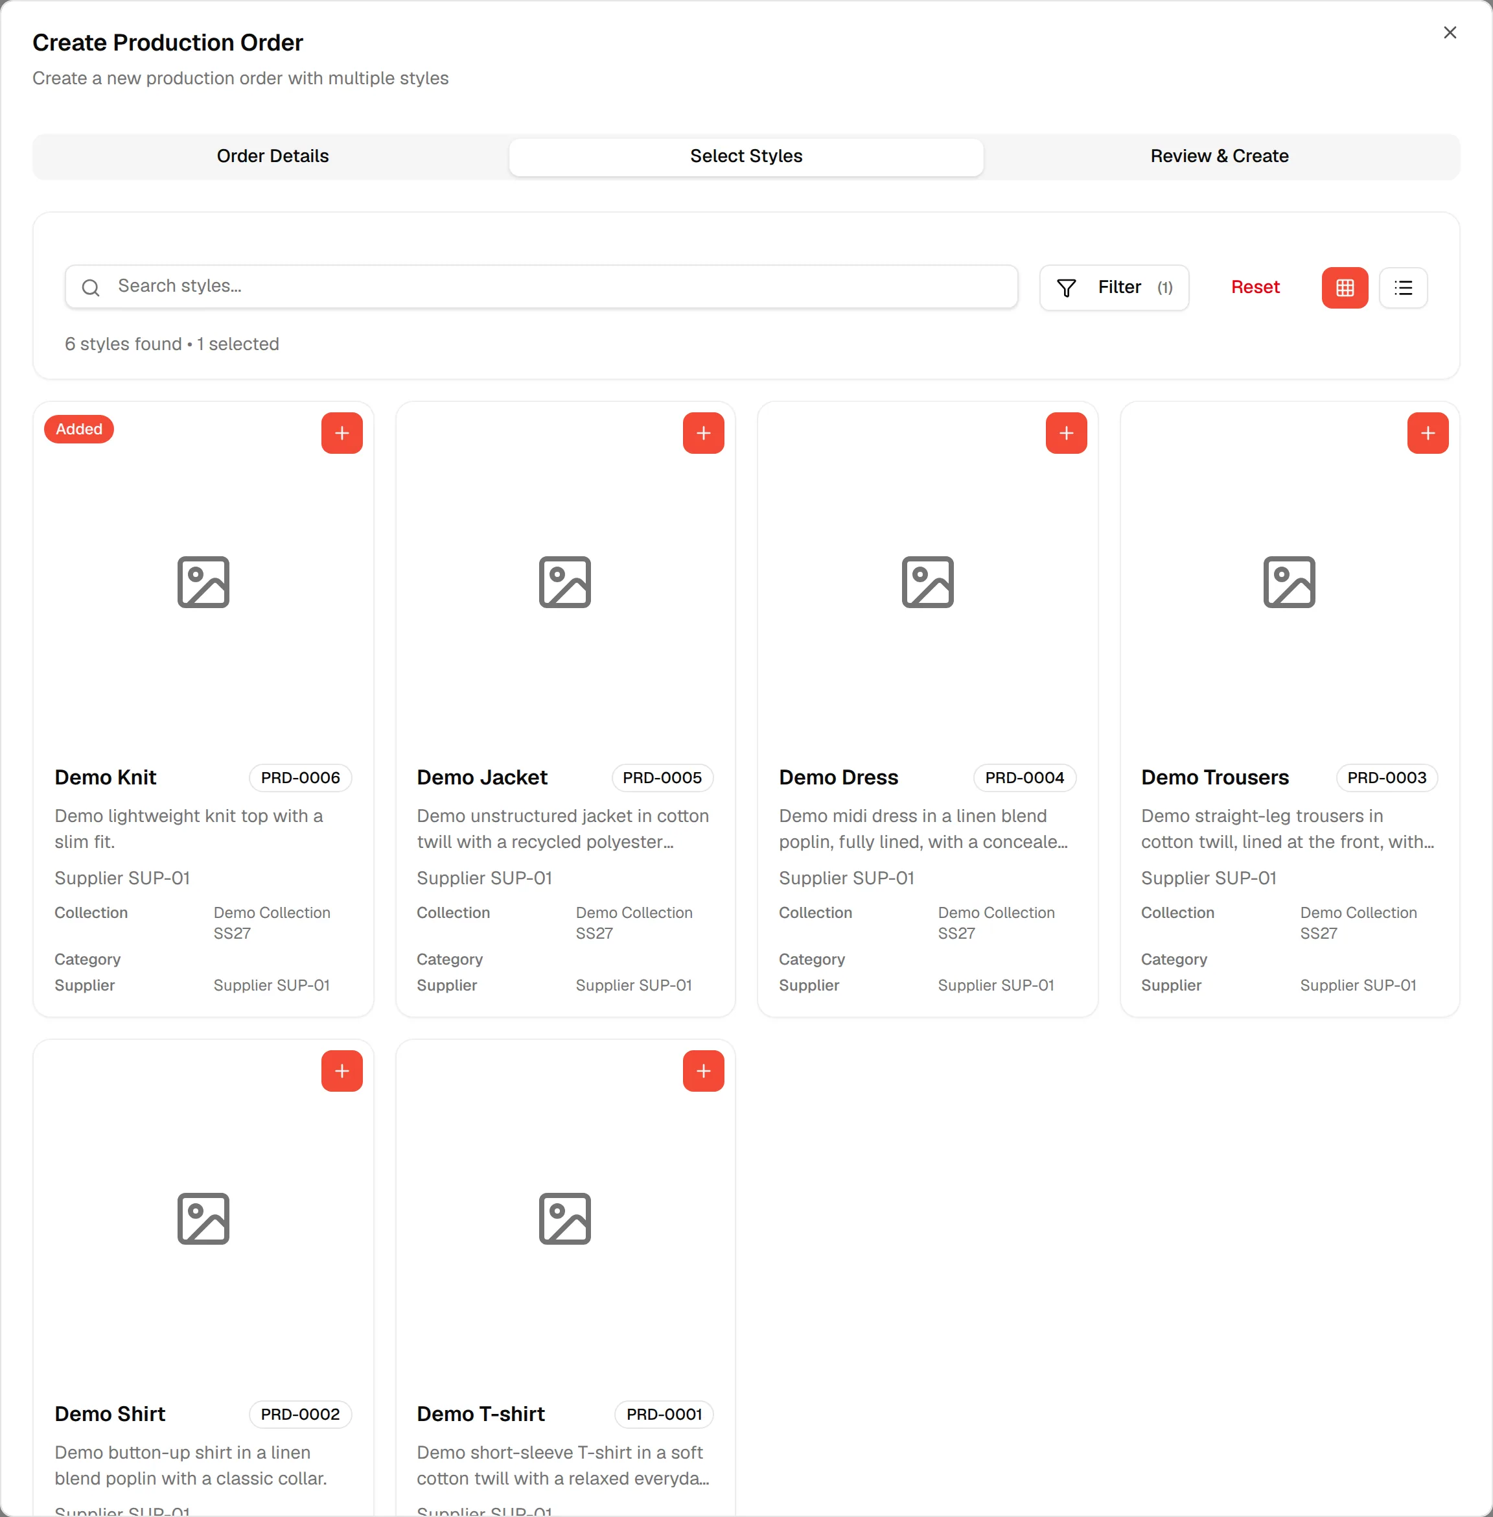
Task: Open the Filter options
Action: [1115, 288]
